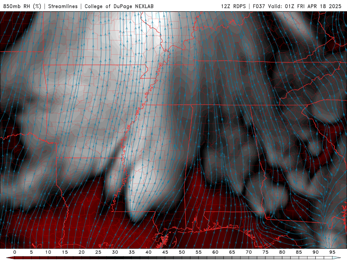347x260 pixels.
Task: Click the "850mb RH (%)" title text
Action: pos(22,6)
